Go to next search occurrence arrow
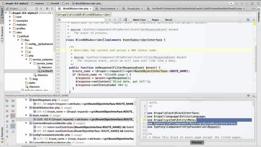 (115, 20)
